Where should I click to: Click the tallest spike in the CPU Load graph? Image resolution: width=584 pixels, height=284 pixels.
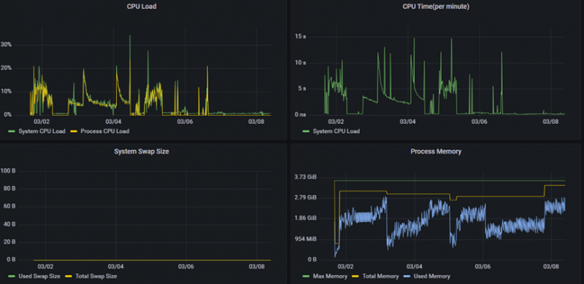(130, 36)
